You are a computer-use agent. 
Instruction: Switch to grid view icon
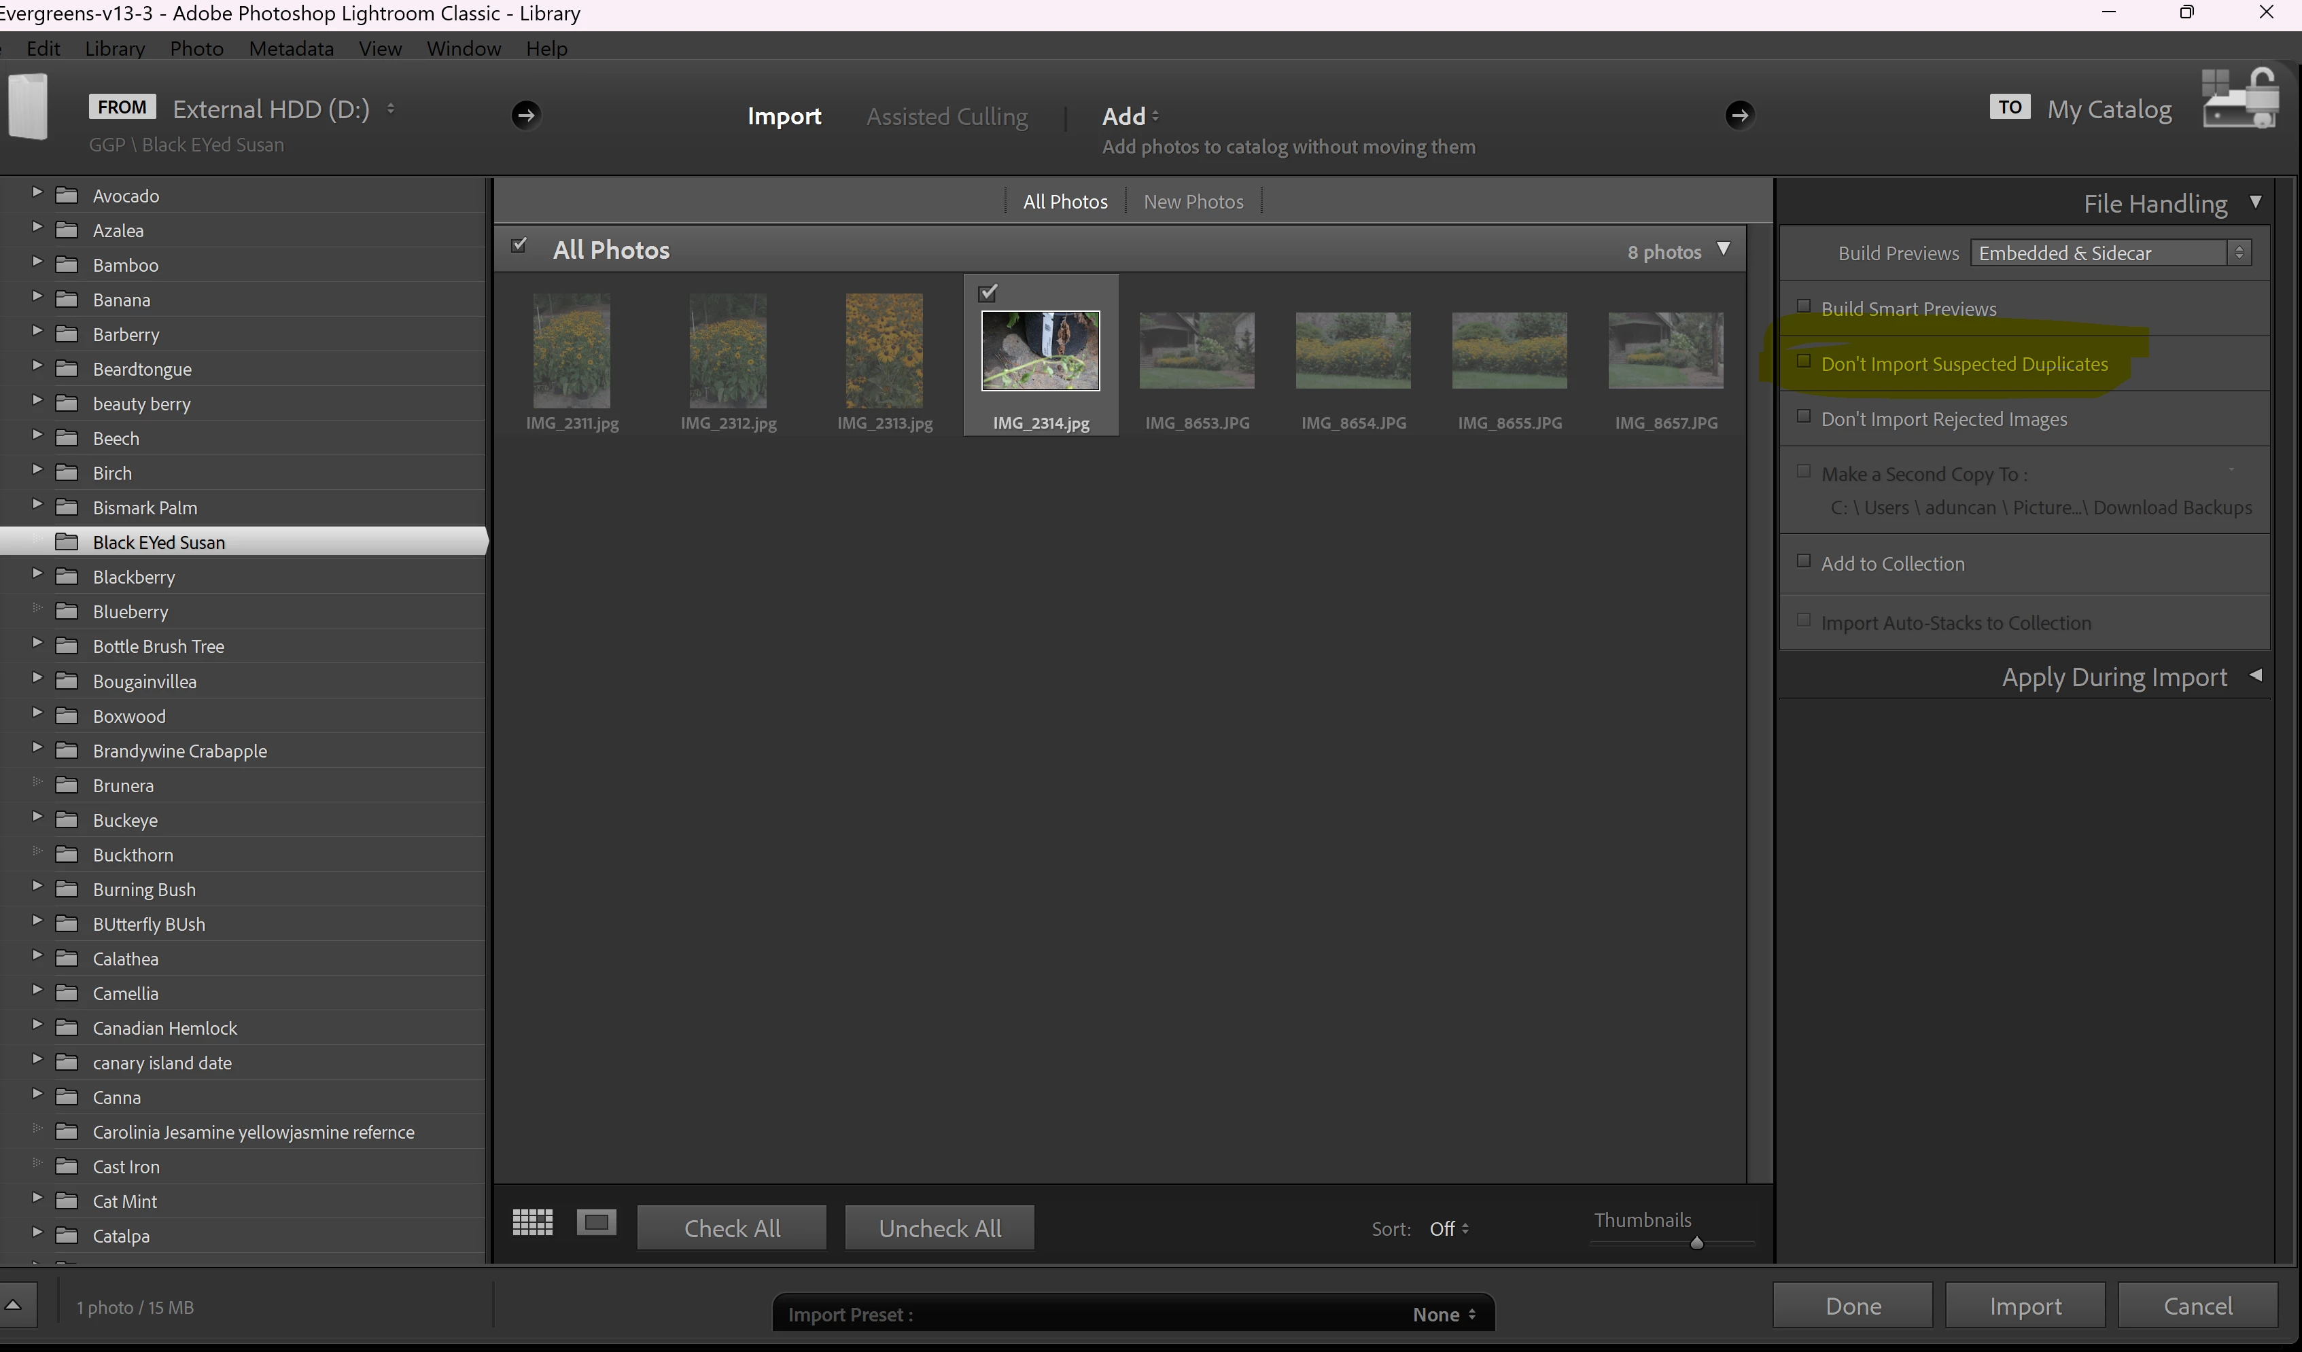pyautogui.click(x=533, y=1222)
